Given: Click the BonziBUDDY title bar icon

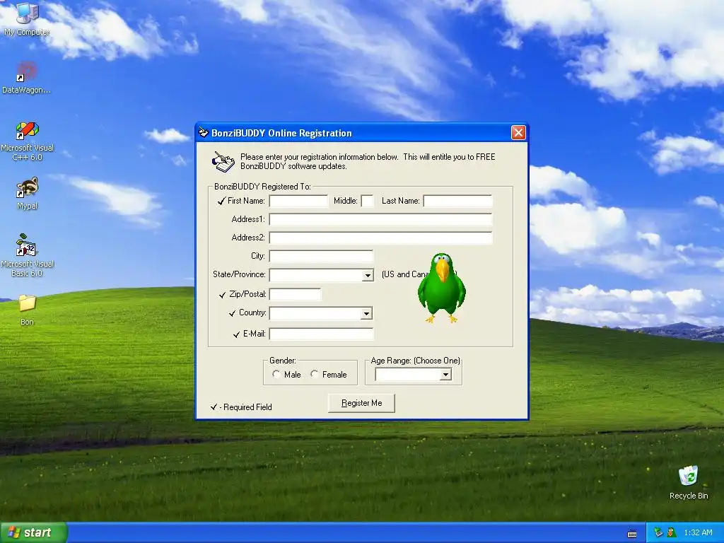Looking at the screenshot, I should [x=203, y=133].
